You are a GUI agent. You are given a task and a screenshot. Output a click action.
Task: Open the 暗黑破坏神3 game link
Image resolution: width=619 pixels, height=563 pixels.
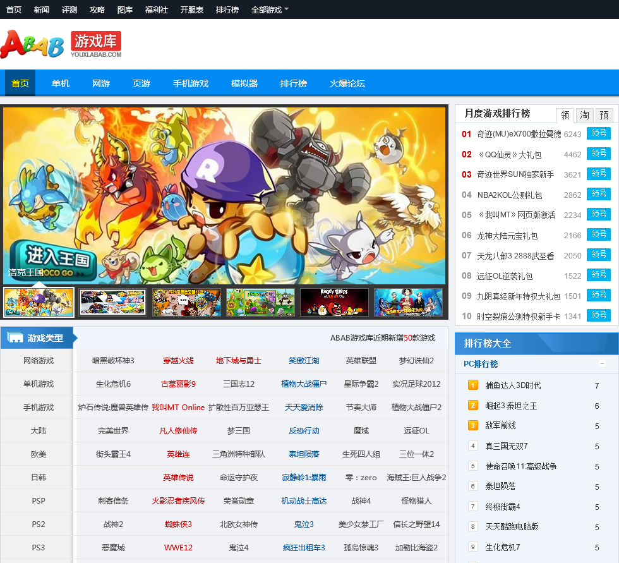(113, 360)
